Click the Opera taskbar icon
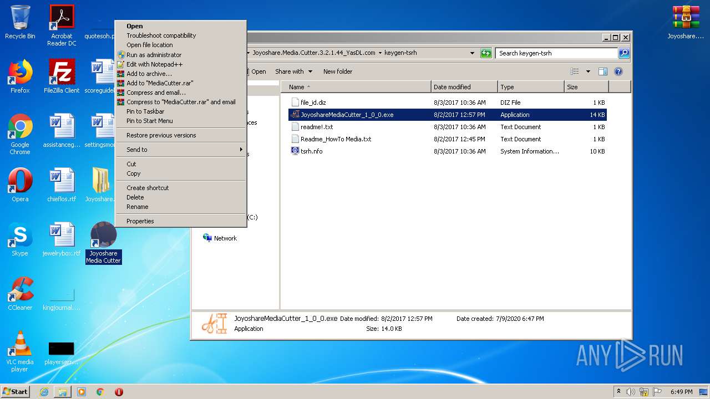Image resolution: width=710 pixels, height=399 pixels. click(x=119, y=392)
